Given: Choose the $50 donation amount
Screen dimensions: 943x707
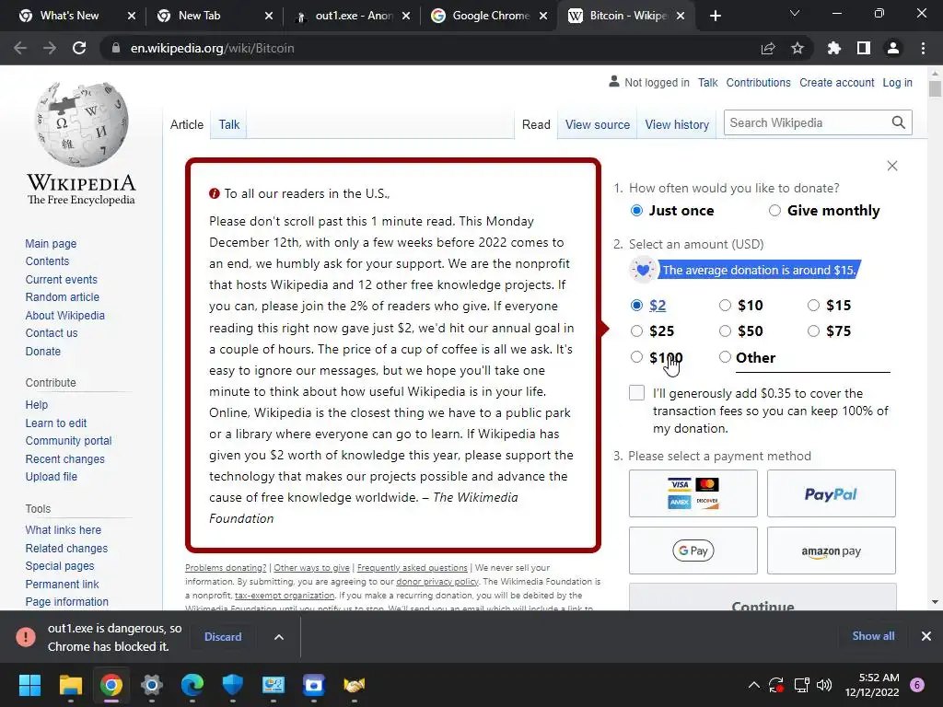Looking at the screenshot, I should pos(725,331).
